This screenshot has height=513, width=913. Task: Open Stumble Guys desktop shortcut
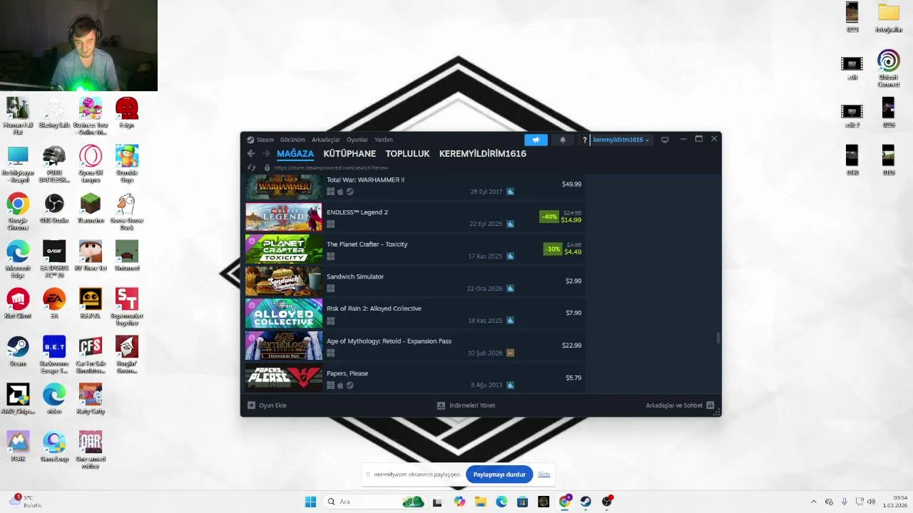coord(126,164)
